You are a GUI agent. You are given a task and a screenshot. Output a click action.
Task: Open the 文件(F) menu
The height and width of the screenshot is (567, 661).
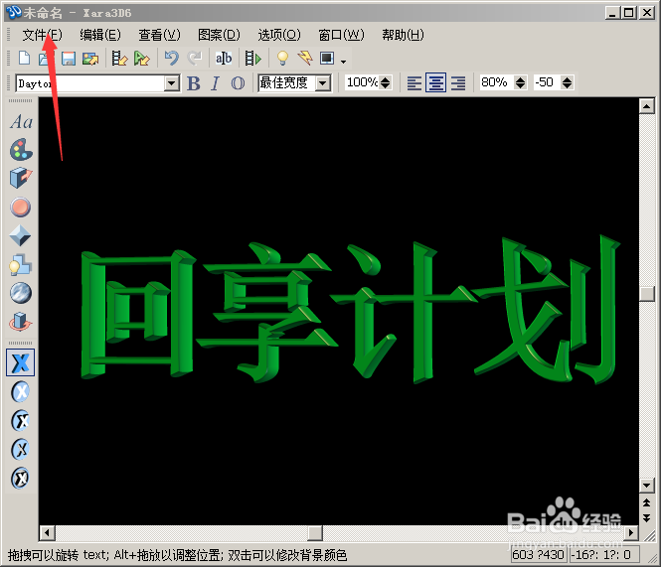[x=42, y=35]
